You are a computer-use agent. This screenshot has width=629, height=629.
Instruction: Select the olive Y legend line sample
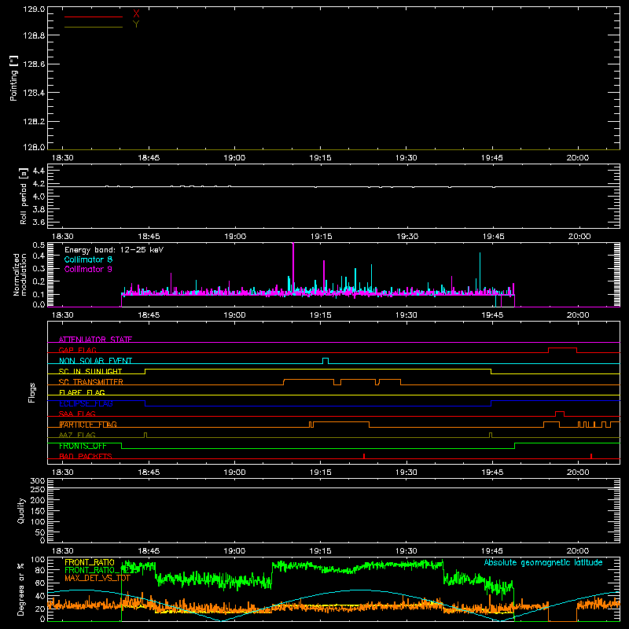coord(94,27)
